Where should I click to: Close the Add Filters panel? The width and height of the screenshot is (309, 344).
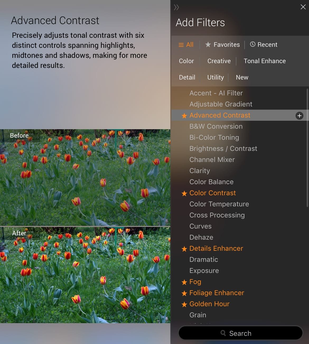click(x=303, y=7)
